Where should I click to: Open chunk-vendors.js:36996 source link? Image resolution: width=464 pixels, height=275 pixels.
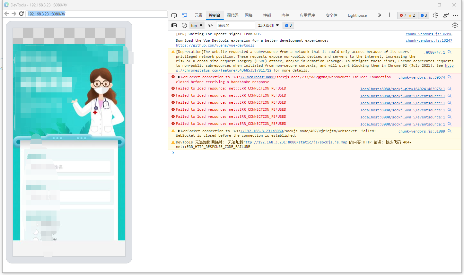(x=429, y=34)
